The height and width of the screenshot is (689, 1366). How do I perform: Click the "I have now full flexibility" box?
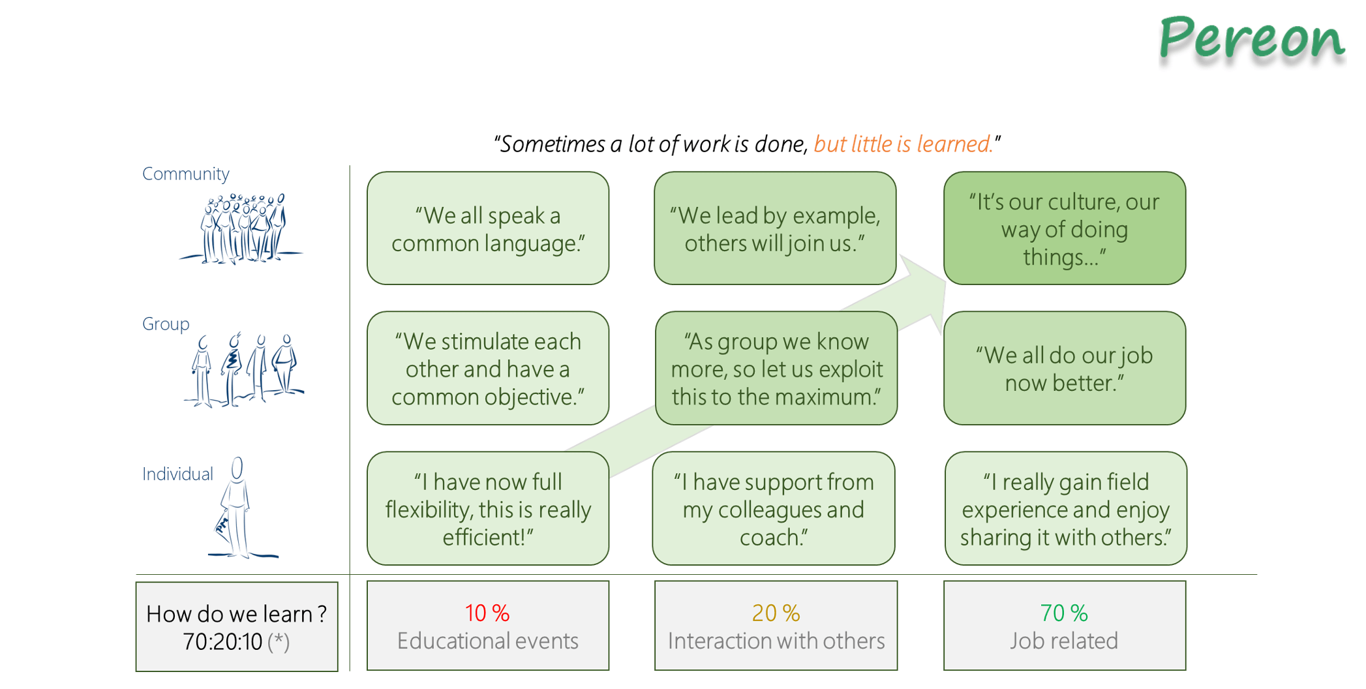point(488,509)
